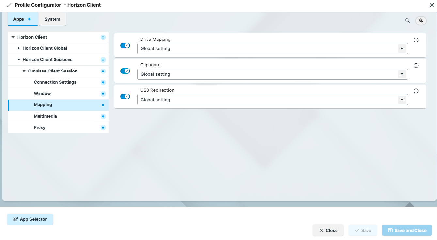This screenshot has width=437, height=240.
Task: Open the App Selector
Action: pyautogui.click(x=30, y=219)
